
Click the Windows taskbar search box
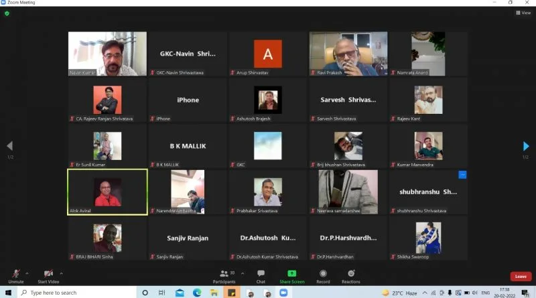pos(74,293)
